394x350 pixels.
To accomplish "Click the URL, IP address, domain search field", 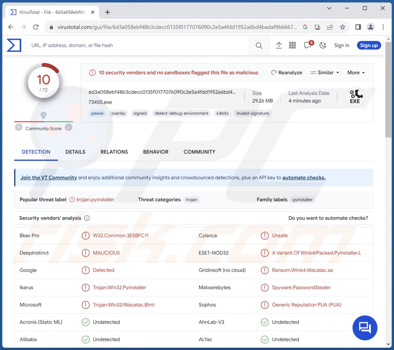I will pyautogui.click(x=138, y=45).
